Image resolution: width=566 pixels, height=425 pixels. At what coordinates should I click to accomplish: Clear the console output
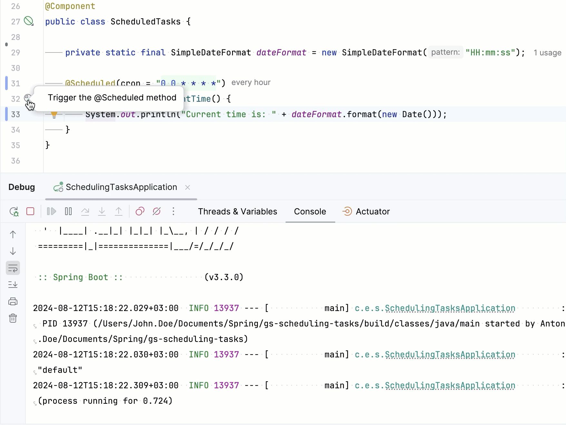point(13,318)
